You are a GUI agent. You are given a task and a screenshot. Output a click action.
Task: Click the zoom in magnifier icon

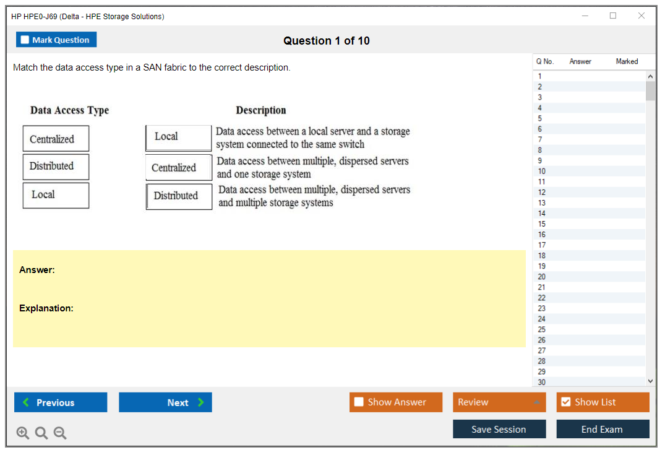point(23,433)
